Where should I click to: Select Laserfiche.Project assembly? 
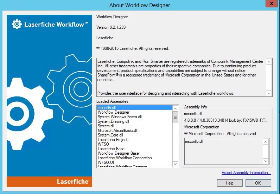(135, 140)
